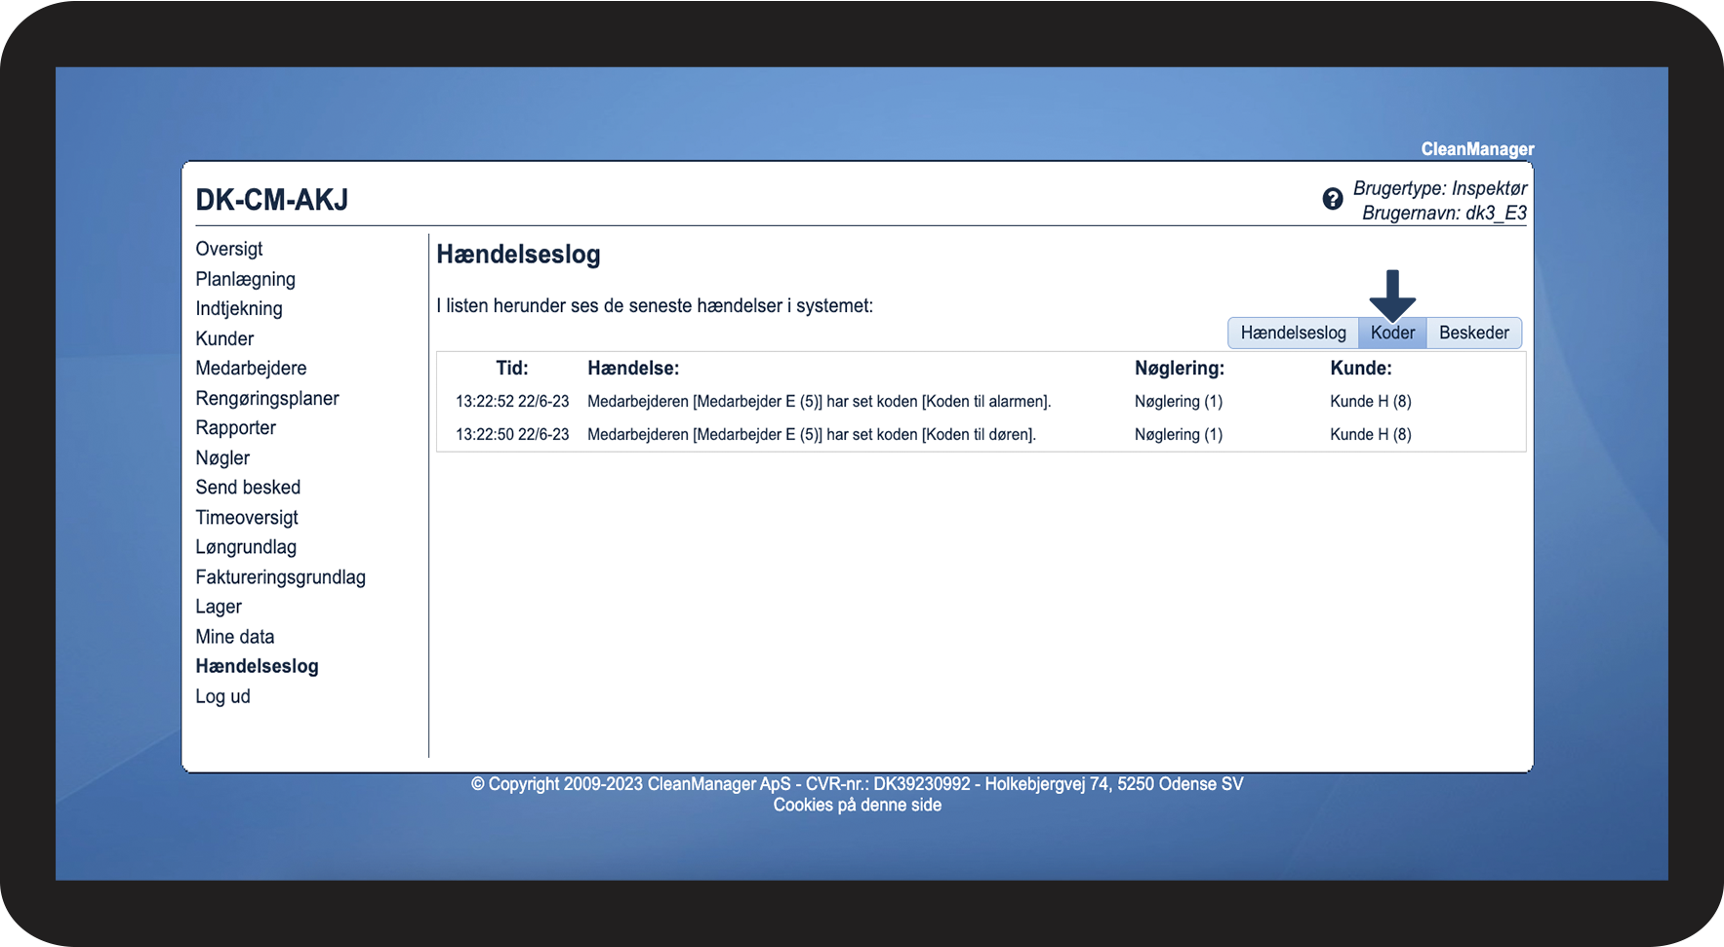1724x947 pixels.
Task: Select Kunder in the sidebar
Action: (224, 338)
